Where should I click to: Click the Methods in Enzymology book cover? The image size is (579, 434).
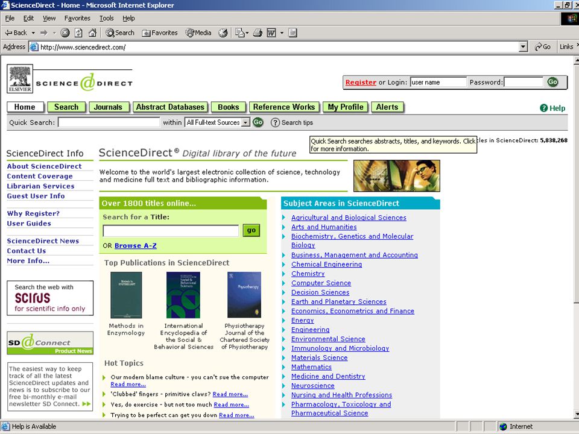pos(126,295)
